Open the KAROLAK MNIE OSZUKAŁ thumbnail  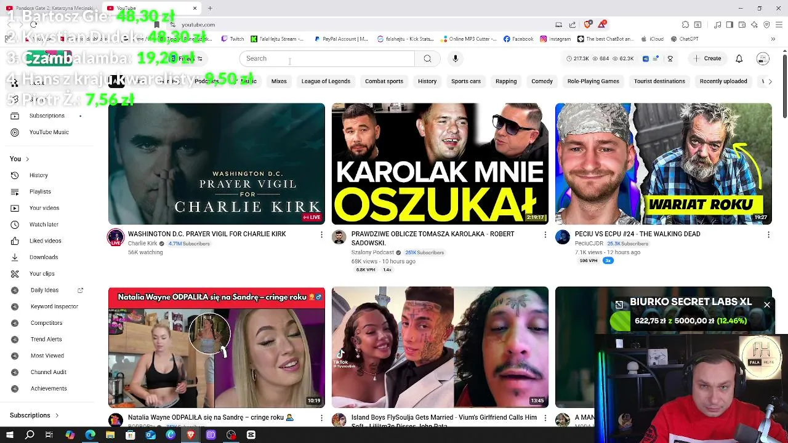(440, 164)
